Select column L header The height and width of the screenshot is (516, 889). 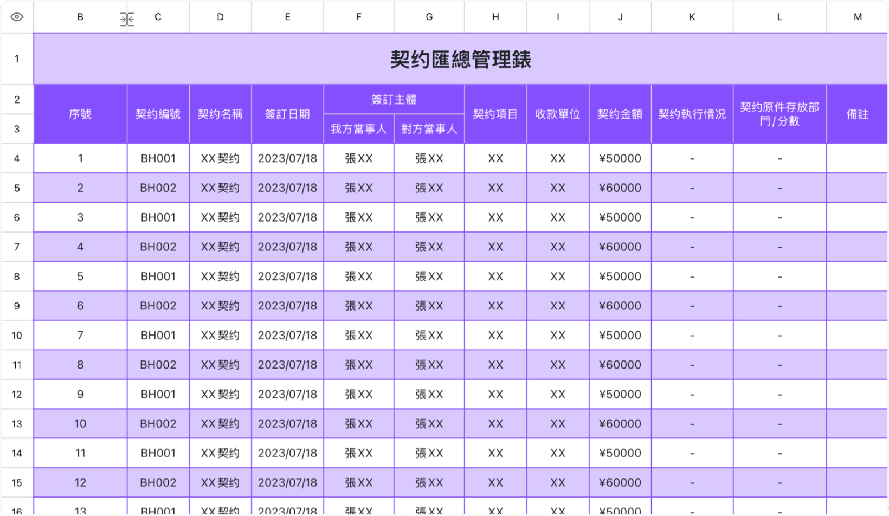pyautogui.click(x=780, y=17)
